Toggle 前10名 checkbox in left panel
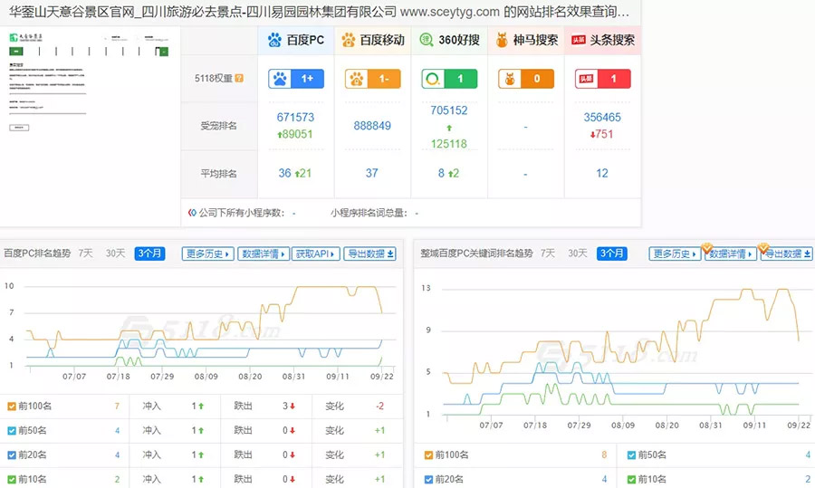This screenshot has height=488, width=815. 12,479
